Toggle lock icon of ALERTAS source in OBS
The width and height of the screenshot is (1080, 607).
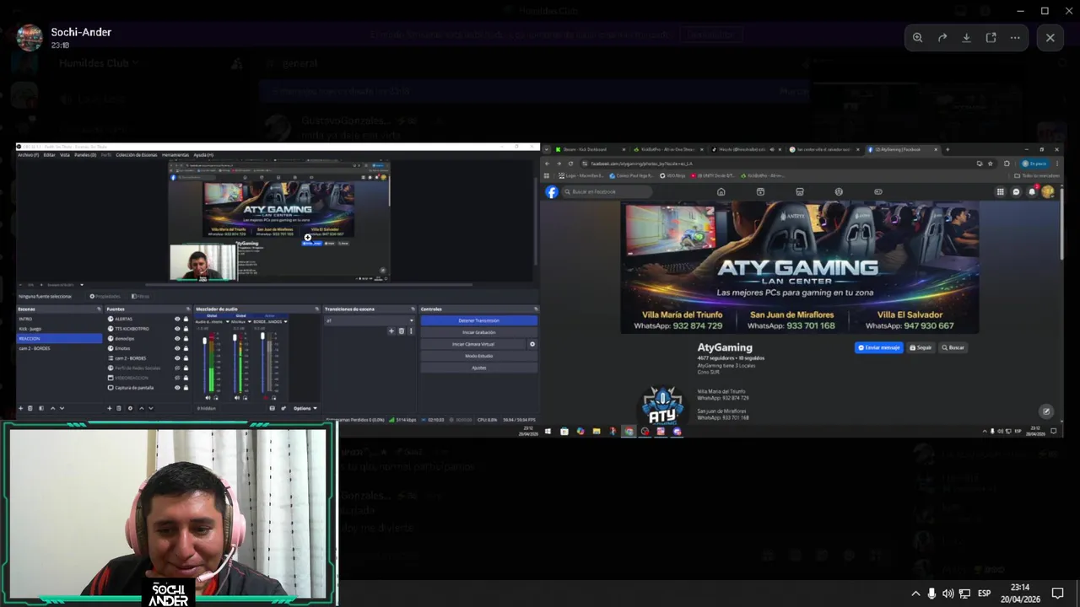click(x=186, y=319)
